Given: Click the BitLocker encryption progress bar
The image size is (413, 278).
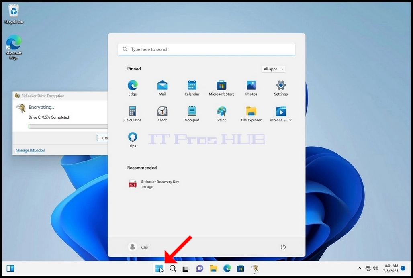Looking at the screenshot, I should click(x=68, y=127).
